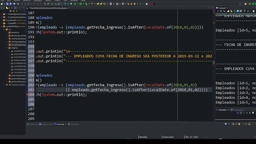Select the Coverage tab

73,124
